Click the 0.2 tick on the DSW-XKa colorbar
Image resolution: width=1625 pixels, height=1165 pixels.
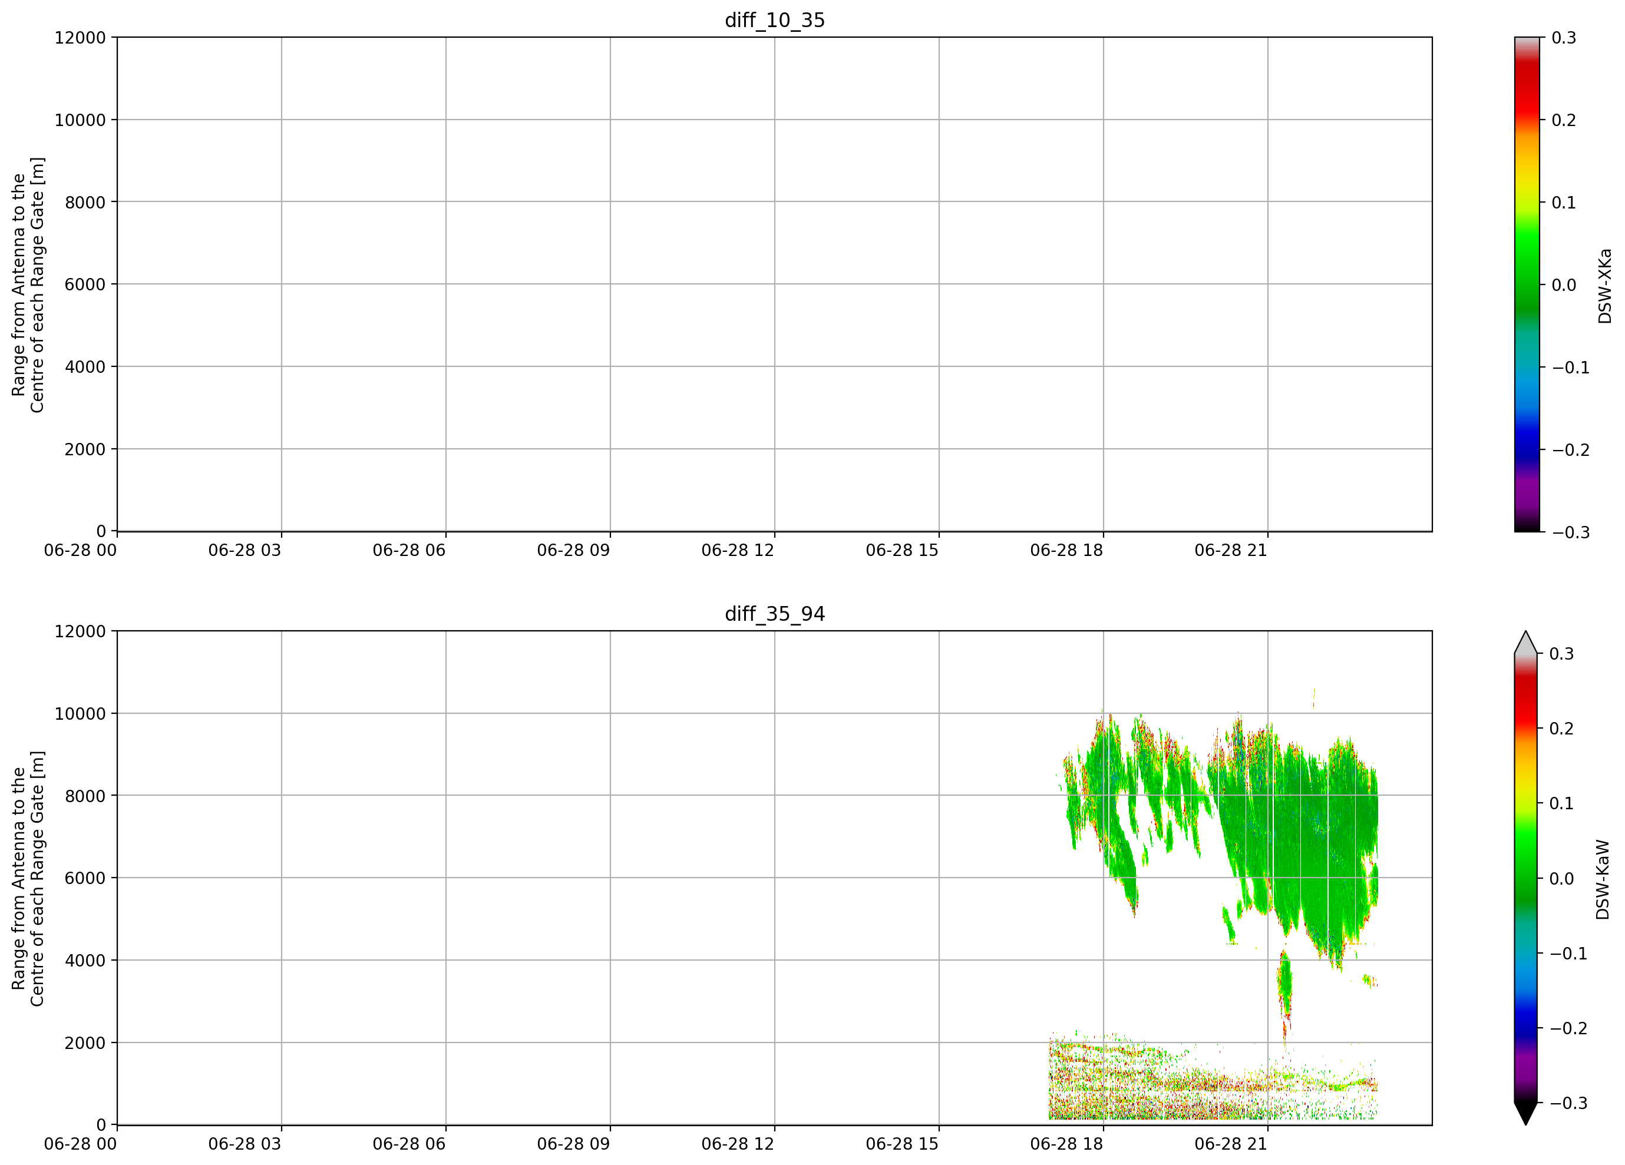pyautogui.click(x=1564, y=120)
